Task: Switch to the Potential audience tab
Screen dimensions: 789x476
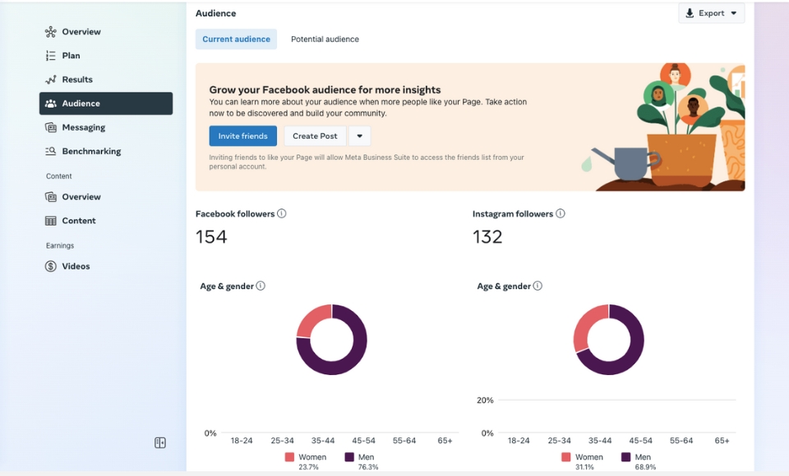Action: coord(324,39)
